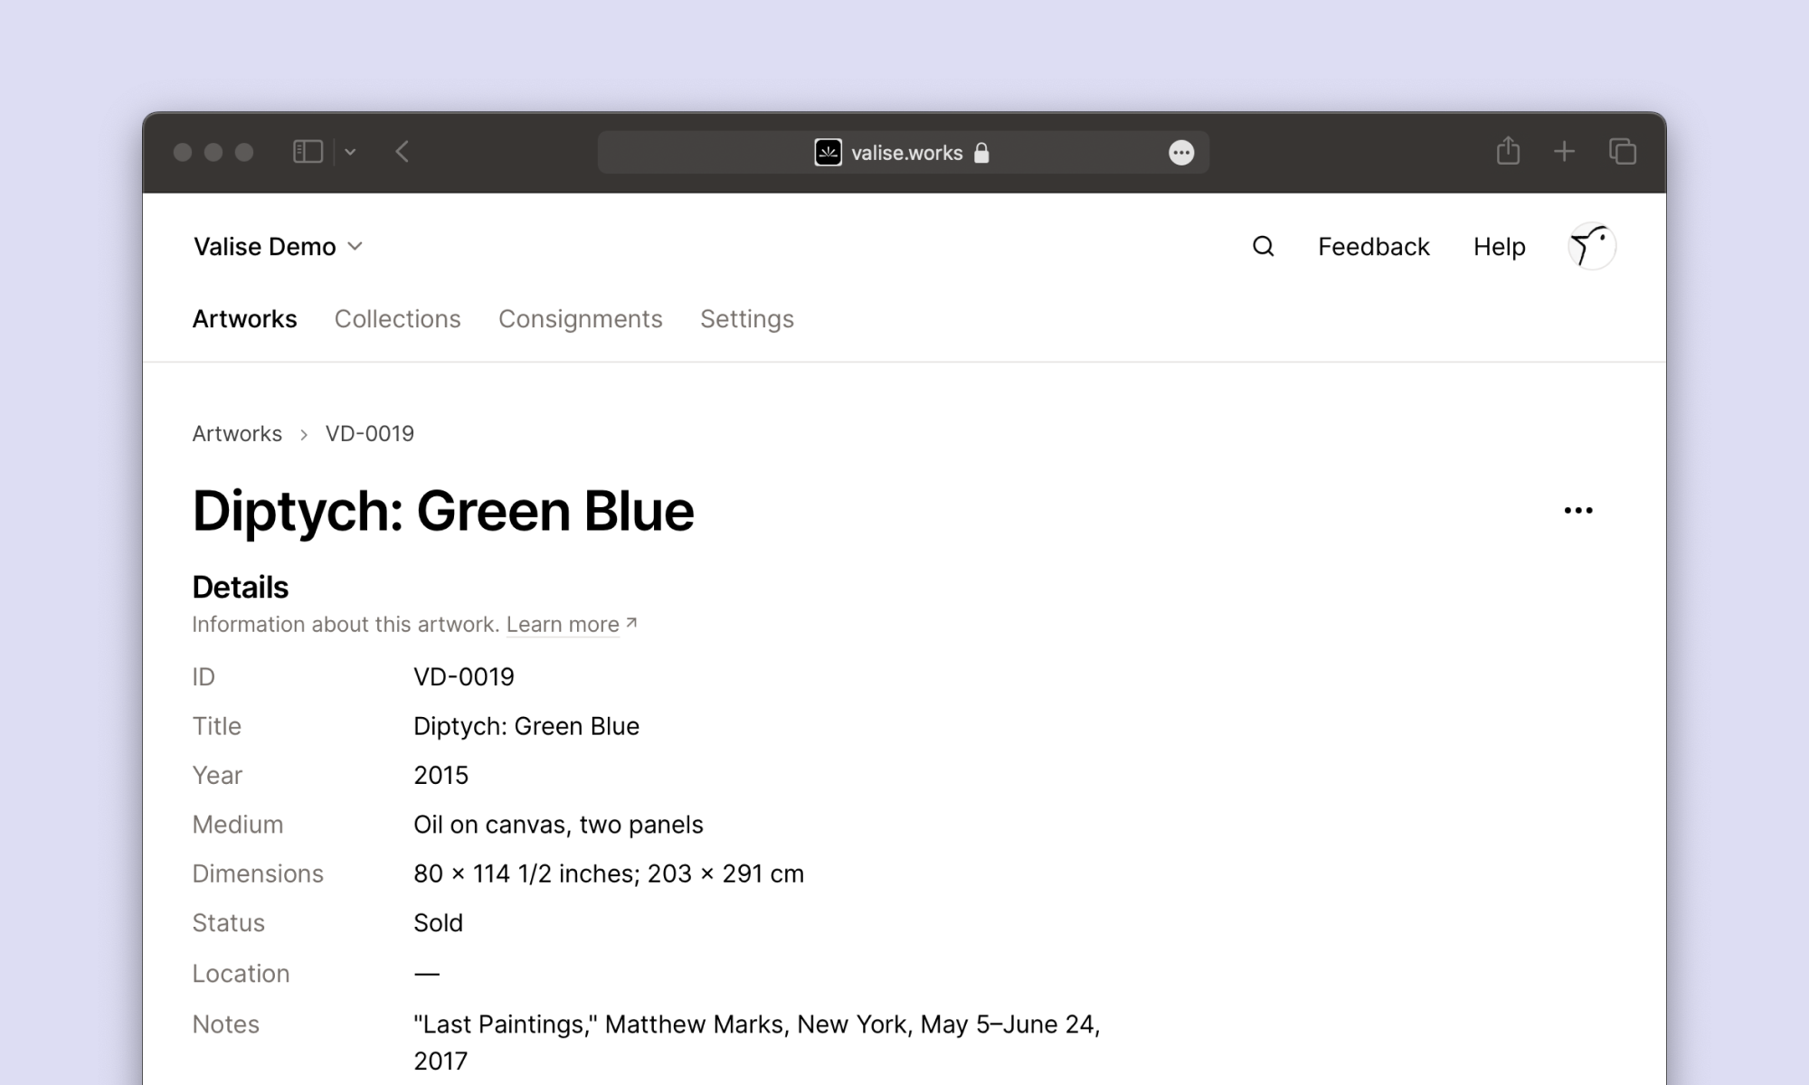Expand the Valise Demo workspace dropdown
This screenshot has width=1809, height=1085.
tap(278, 247)
